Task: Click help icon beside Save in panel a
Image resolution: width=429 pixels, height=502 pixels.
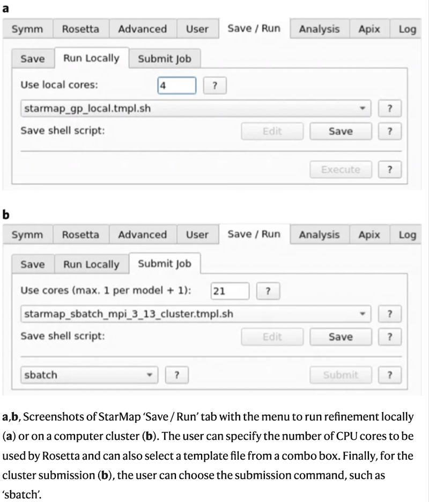Action: tap(390, 131)
